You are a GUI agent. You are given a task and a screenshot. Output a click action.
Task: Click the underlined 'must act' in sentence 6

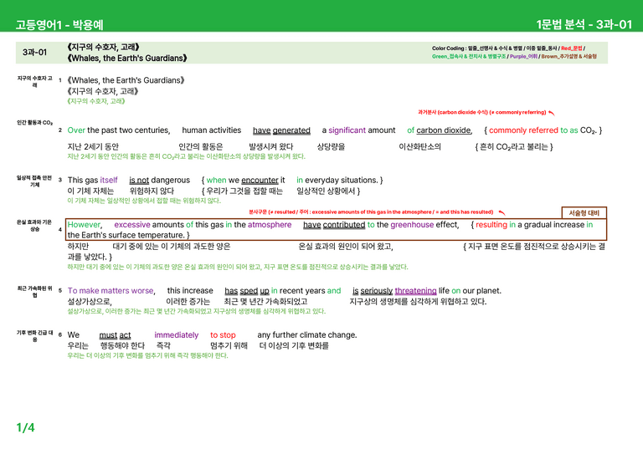point(115,335)
